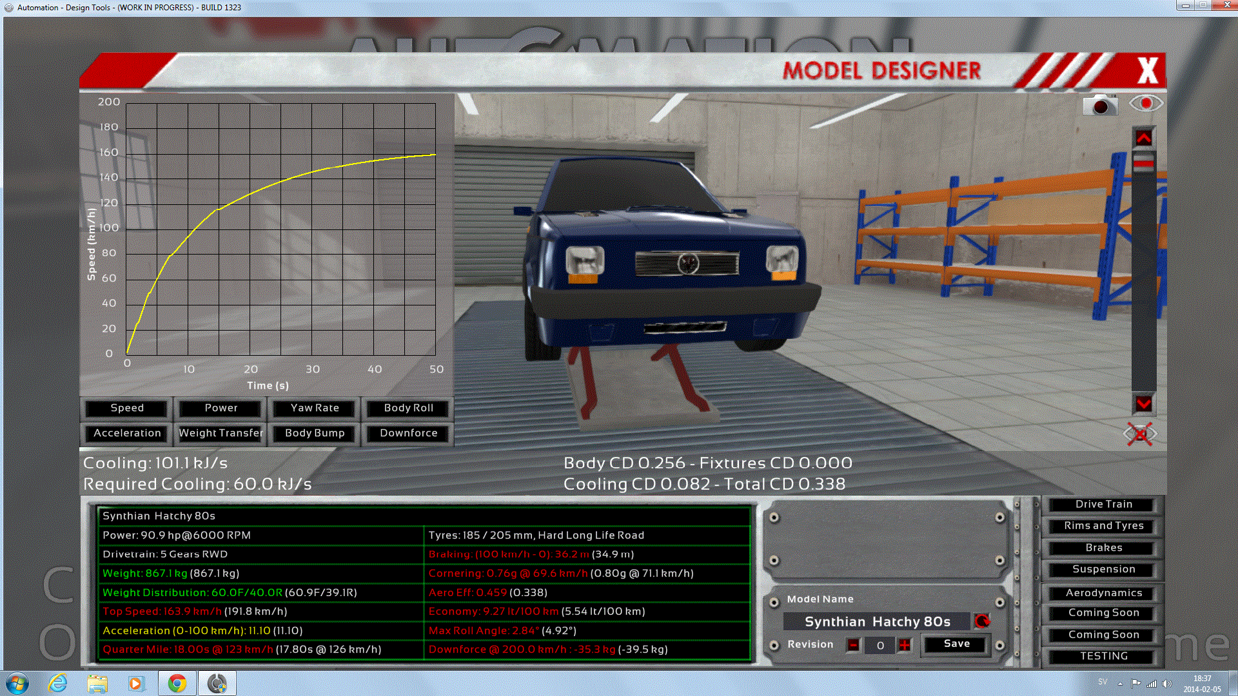Show the Body Roll graph
1238x696 pixels.
[409, 408]
